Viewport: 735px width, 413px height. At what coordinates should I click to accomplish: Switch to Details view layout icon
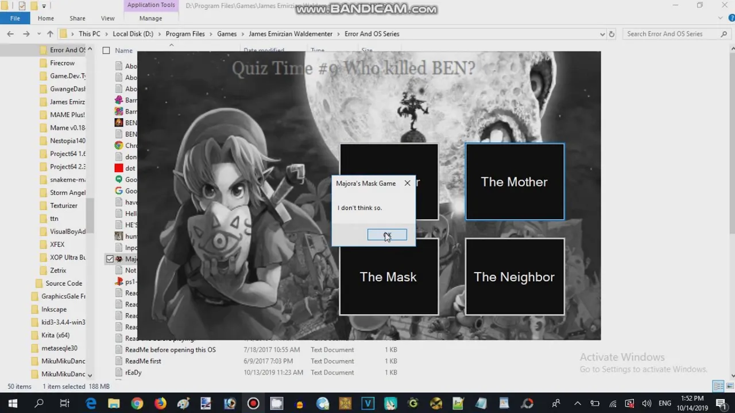coord(718,387)
